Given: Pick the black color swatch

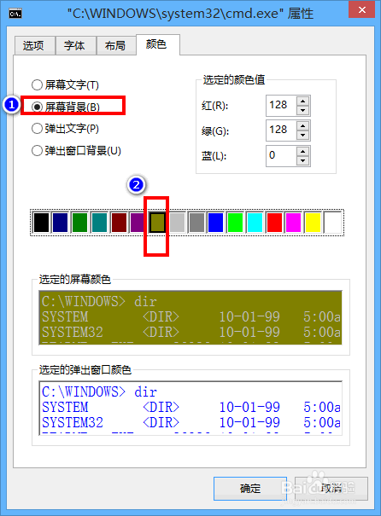Looking at the screenshot, I should pos(41,223).
